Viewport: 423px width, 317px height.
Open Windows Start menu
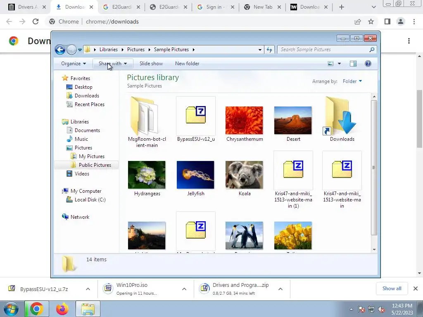pyautogui.click(x=10, y=309)
